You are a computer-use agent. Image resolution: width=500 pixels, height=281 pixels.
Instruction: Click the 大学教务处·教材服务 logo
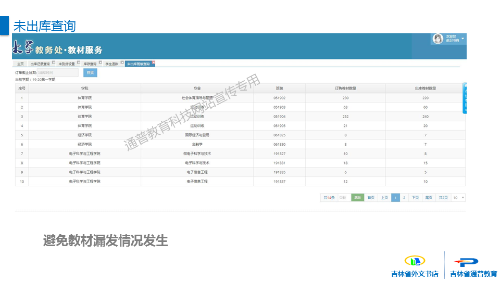[x=58, y=48]
